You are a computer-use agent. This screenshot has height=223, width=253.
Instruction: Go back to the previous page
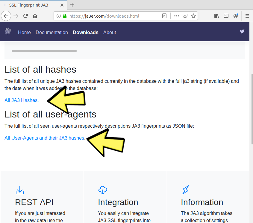(6, 16)
